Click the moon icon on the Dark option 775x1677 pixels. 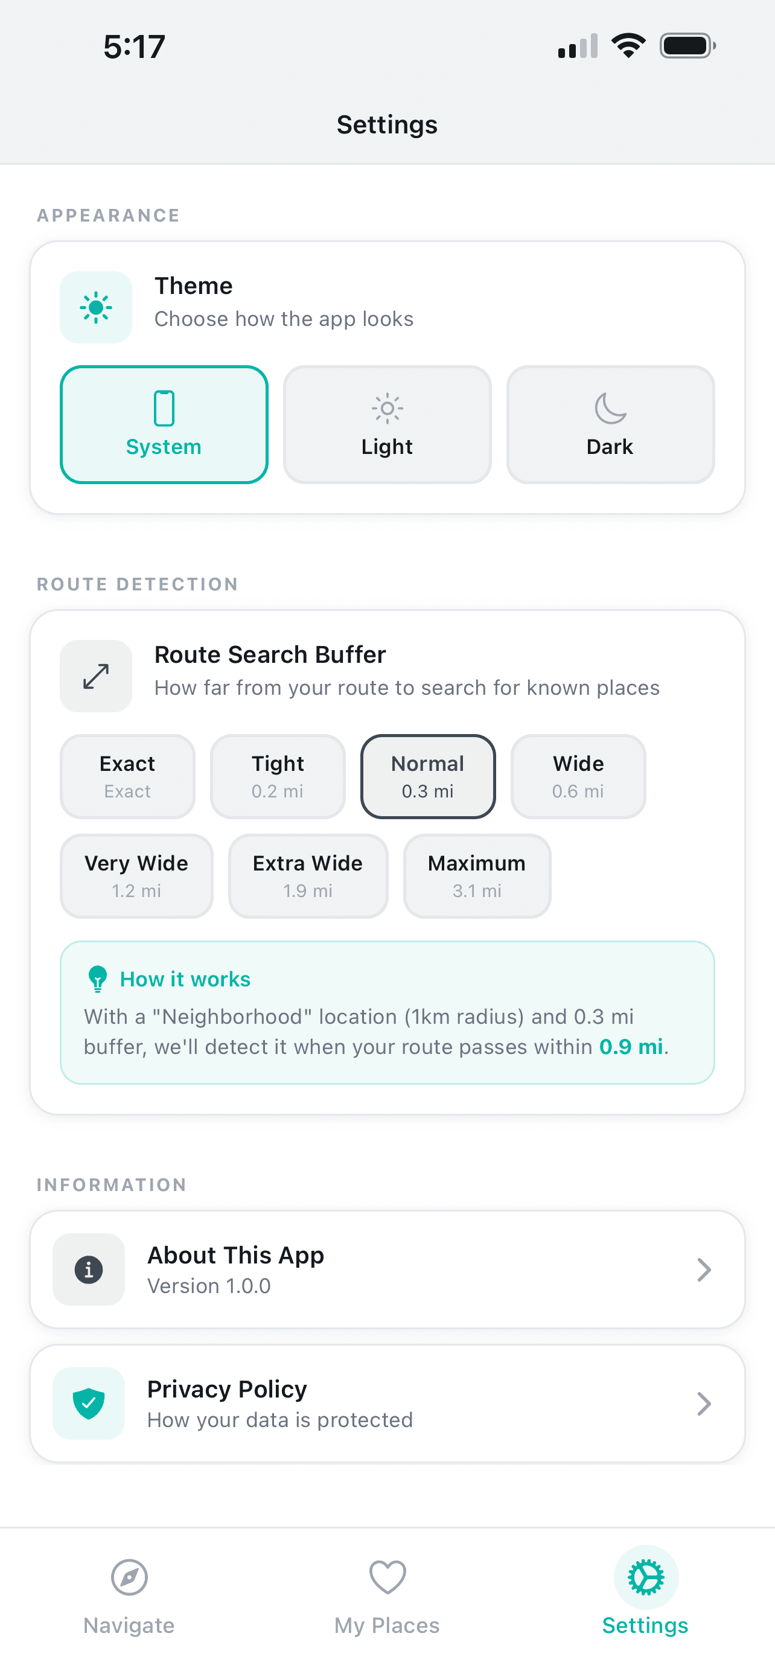pos(610,410)
